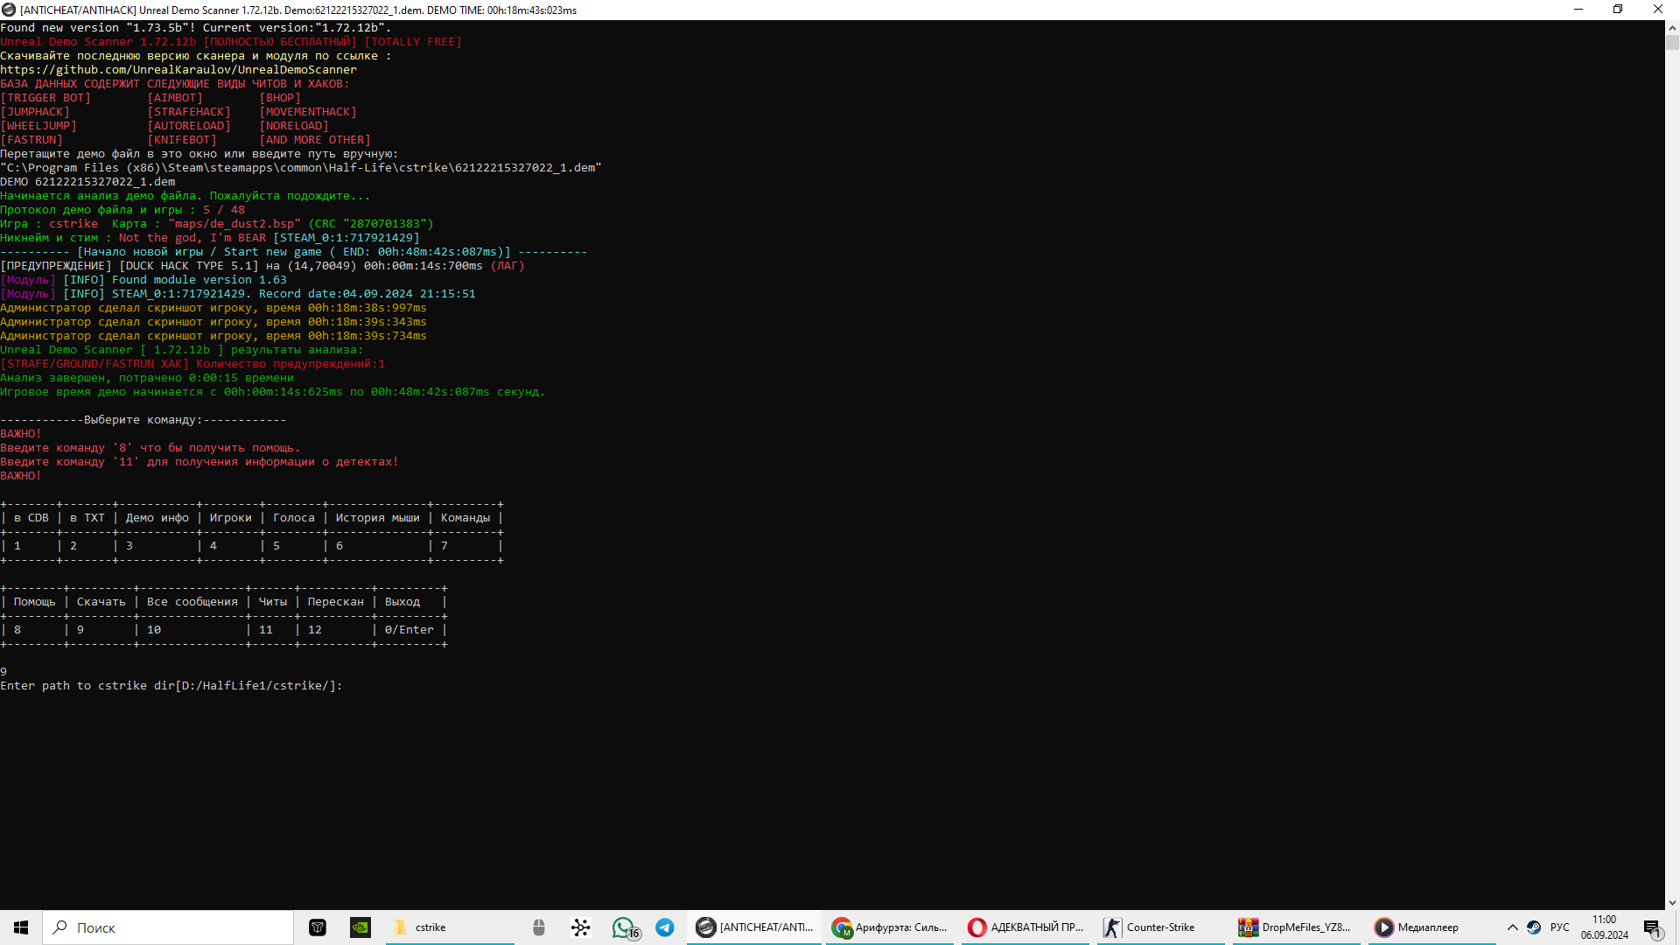Click the "Скачать" table cell
The width and height of the screenshot is (1680, 945).
101,602
